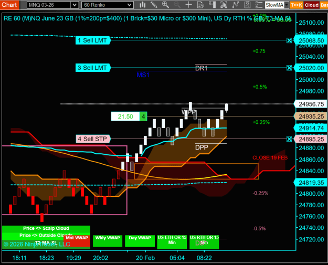Cancel the 3 Sell LMT order at 25020.00

coord(289,68)
